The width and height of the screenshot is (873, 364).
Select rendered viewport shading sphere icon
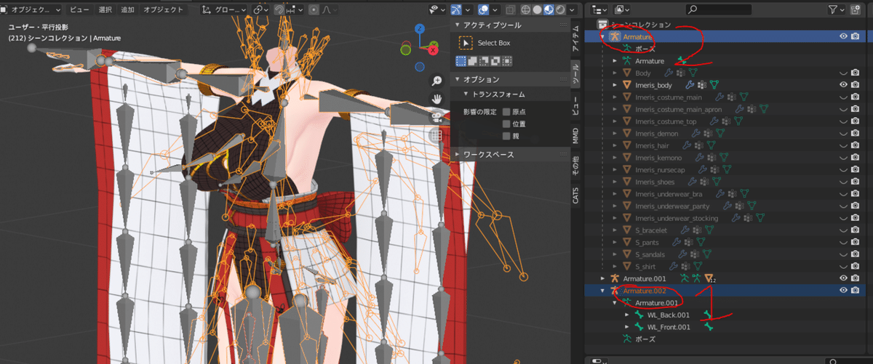[x=560, y=10]
